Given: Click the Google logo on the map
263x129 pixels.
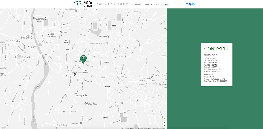Looking at the screenshot, I should 4,128.
